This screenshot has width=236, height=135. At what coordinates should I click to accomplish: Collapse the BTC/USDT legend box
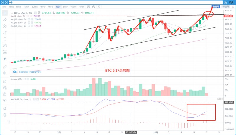click(x=12, y=13)
